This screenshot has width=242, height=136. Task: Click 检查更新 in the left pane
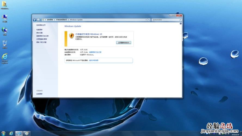pyautogui.click(x=39, y=30)
